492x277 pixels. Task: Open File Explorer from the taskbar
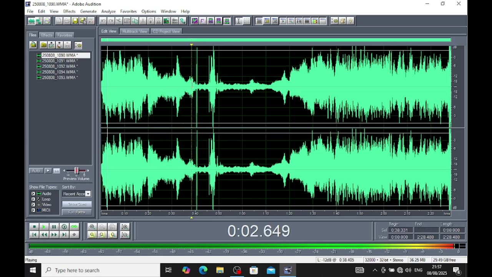pyautogui.click(x=220, y=270)
